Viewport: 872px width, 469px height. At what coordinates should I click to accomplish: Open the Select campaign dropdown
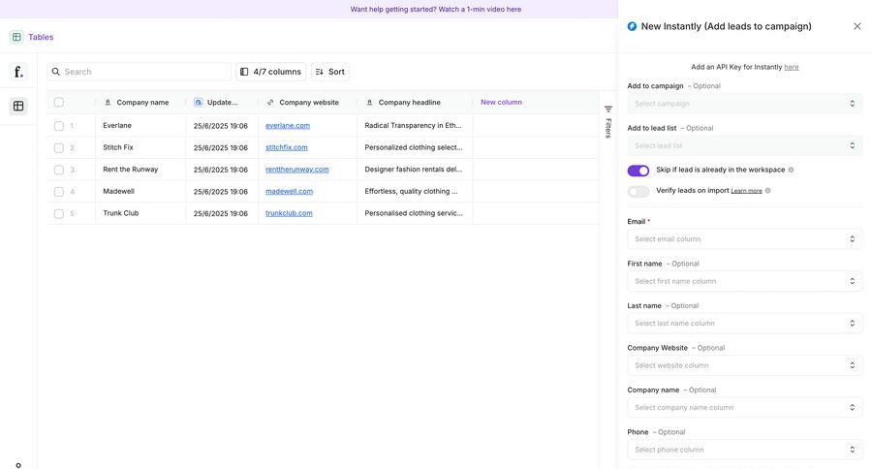[745, 104]
